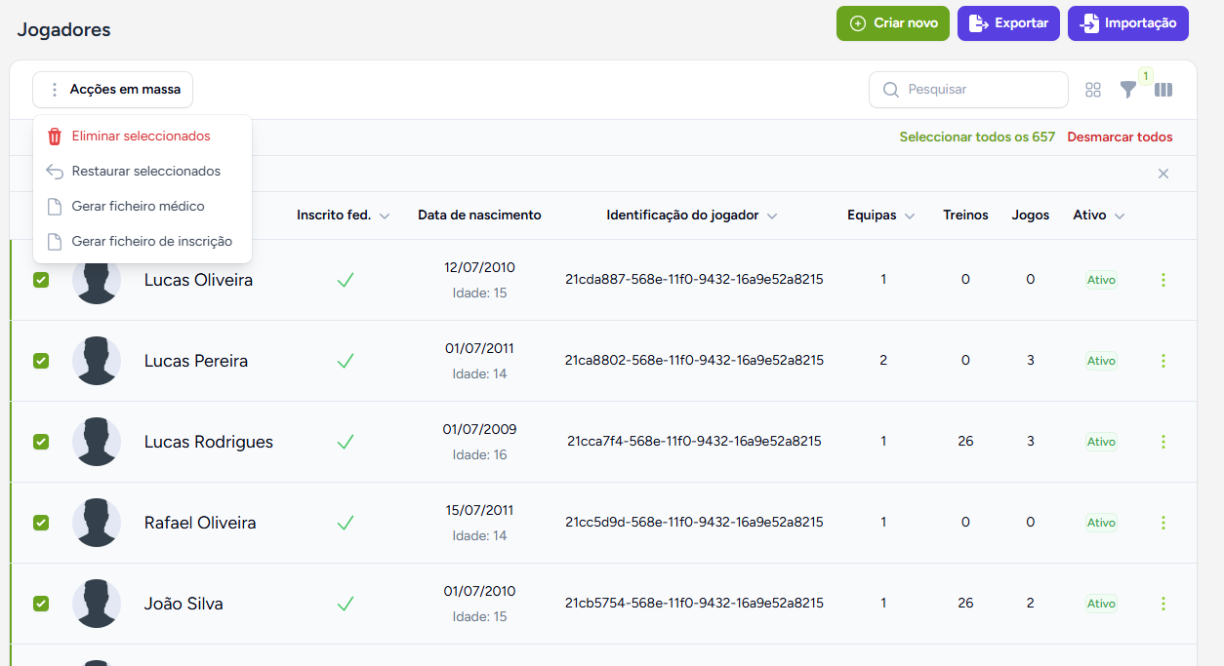
Task: Uncheck the Lucas Pereira row checkbox
Action: point(41,361)
